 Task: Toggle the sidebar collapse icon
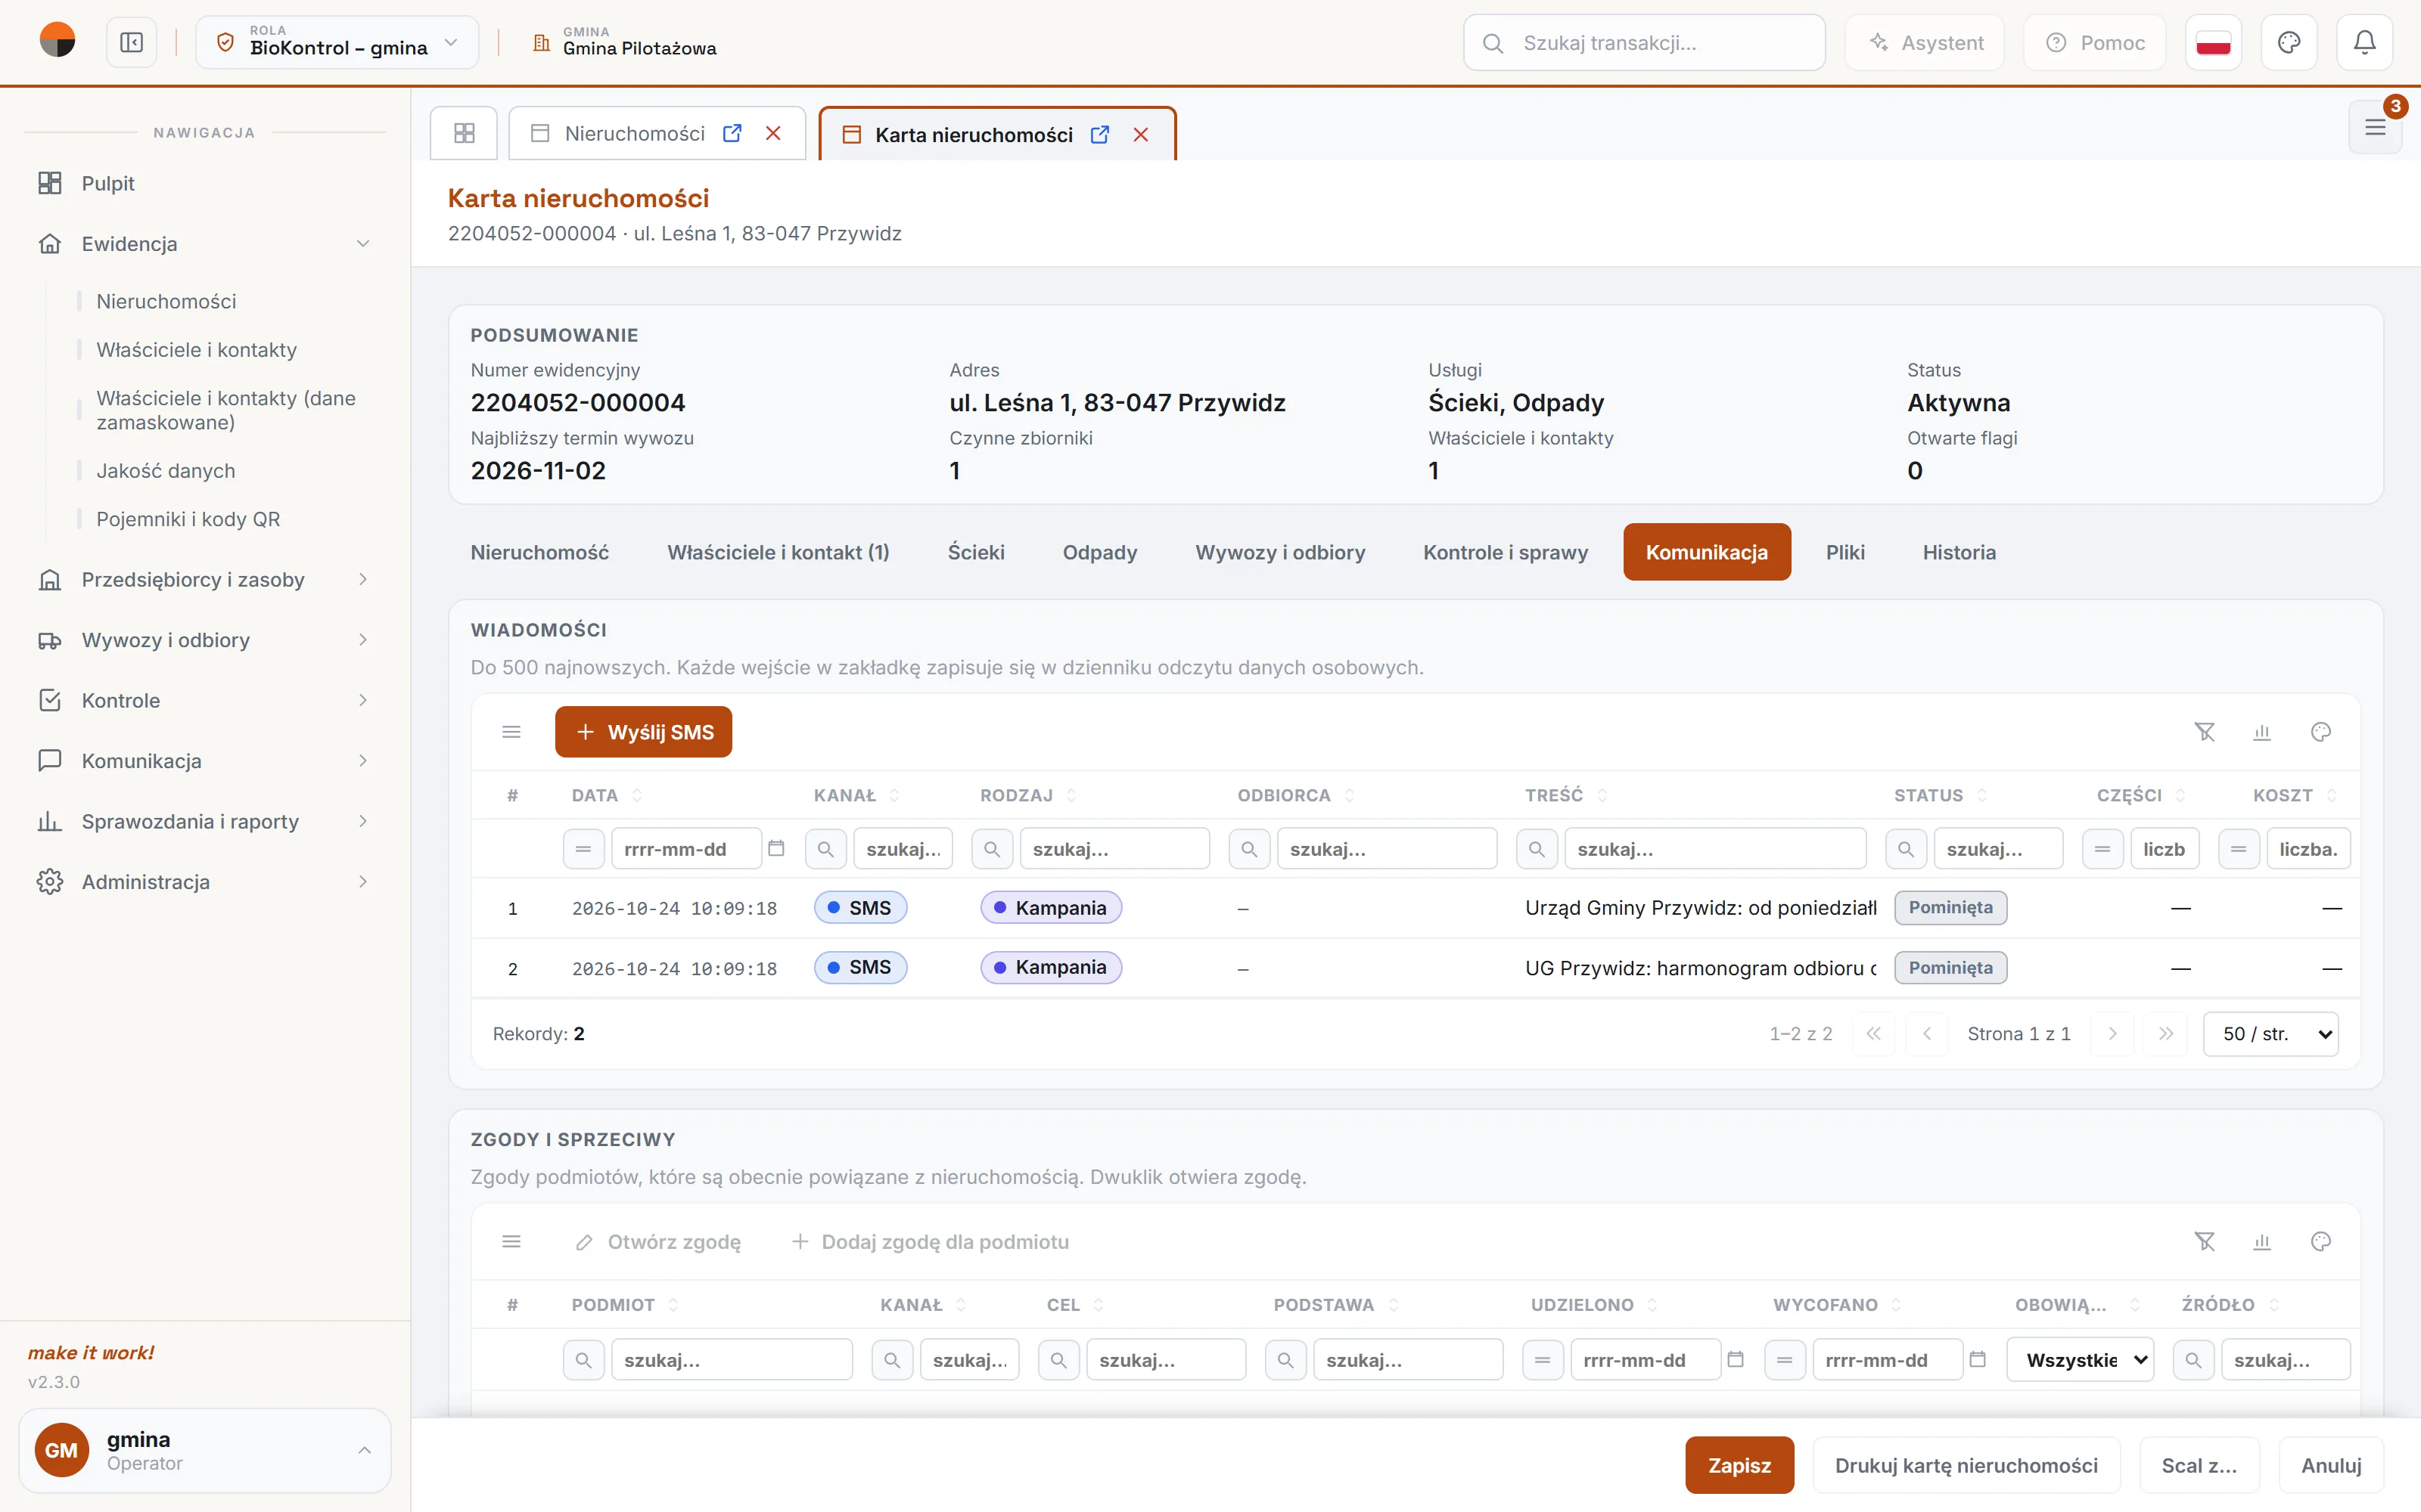[131, 42]
